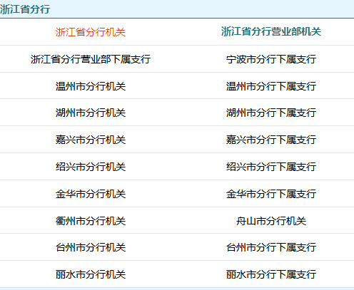
Task: Open 温州市分行机关 entry
Action: click(x=91, y=86)
